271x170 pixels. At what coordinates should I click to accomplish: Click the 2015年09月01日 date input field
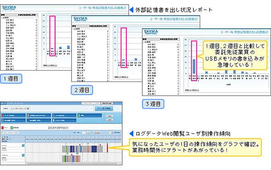pos(20,109)
